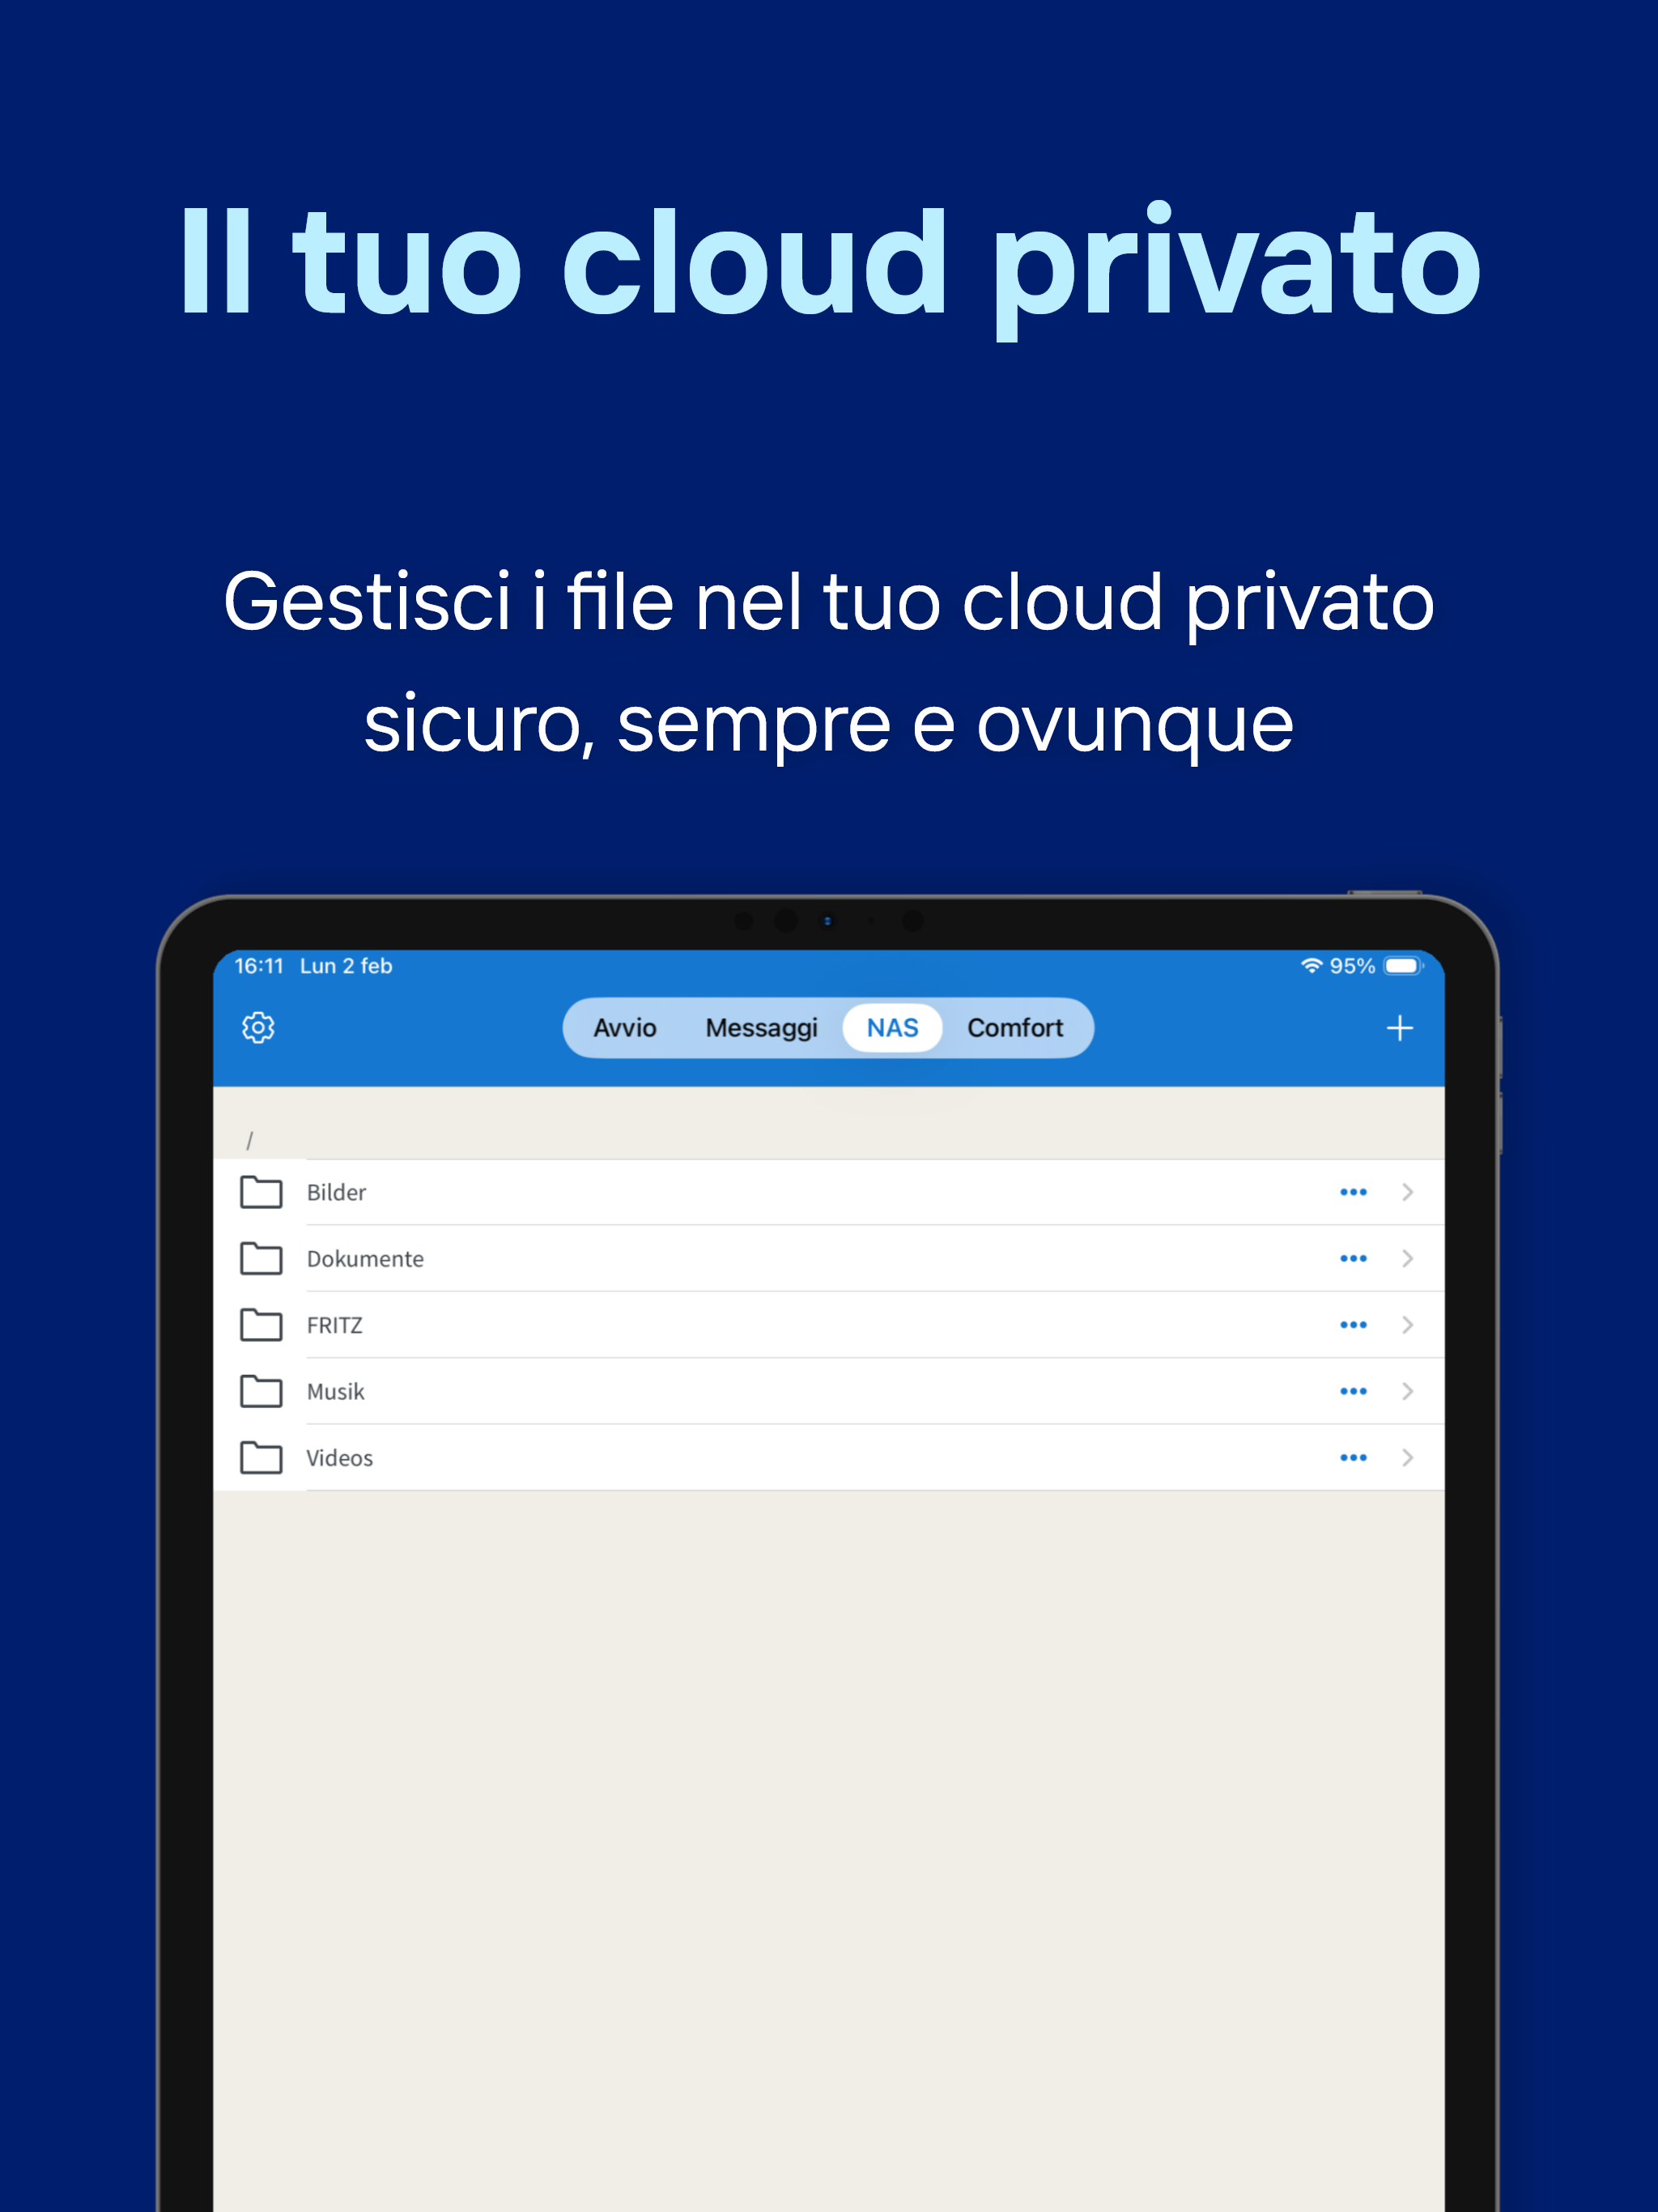Screen dimensions: 1658x2212
Task: Expand the Videos folder via its chevron
Action: pos(1408,1457)
